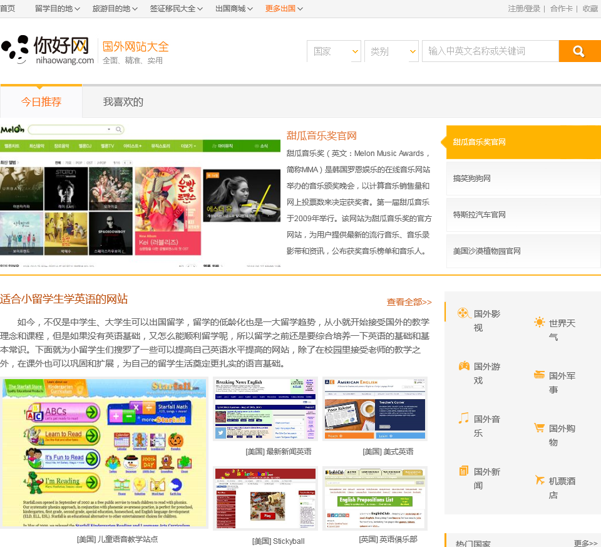The height and width of the screenshot is (547, 601).
Task: Select 甜瓜音乐奖官网 in recommendation list
Action: point(523,142)
